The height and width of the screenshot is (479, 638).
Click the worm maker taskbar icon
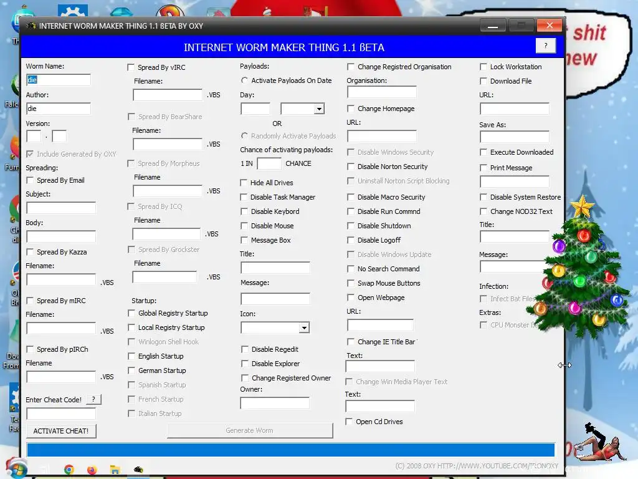138,470
